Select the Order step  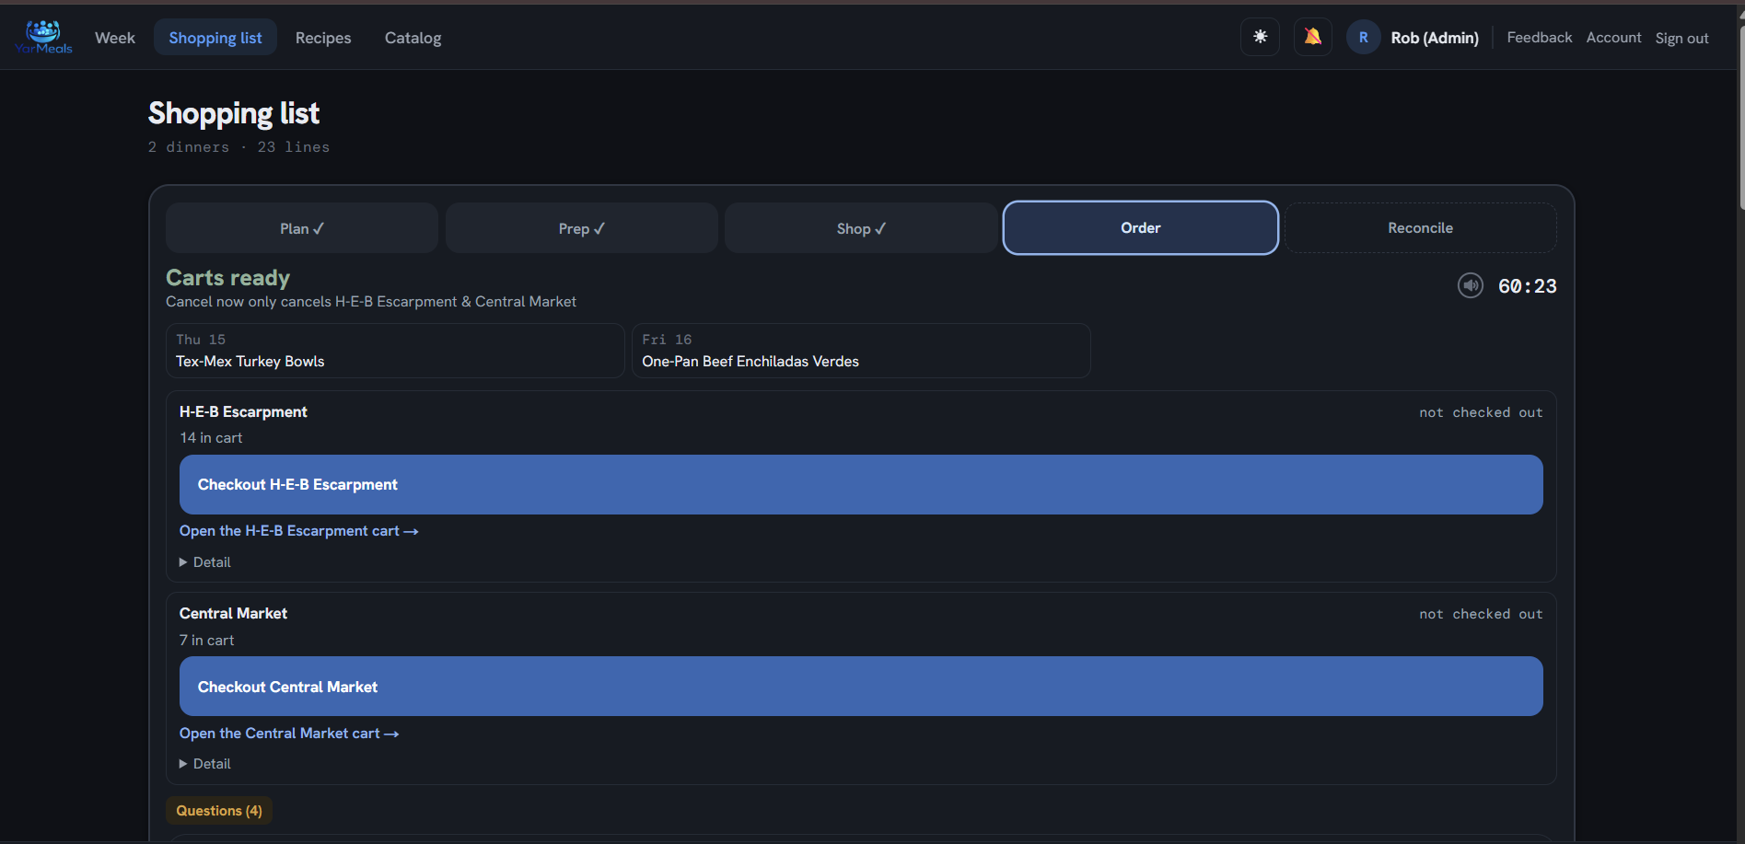pos(1141,227)
